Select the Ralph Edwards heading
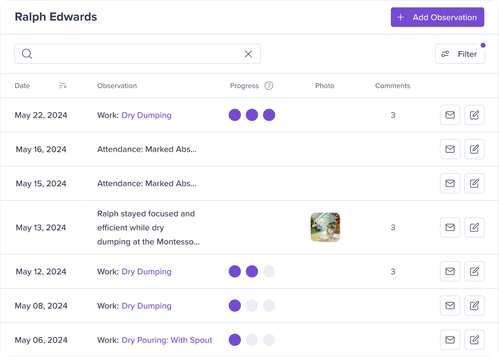499x357 pixels. point(56,17)
